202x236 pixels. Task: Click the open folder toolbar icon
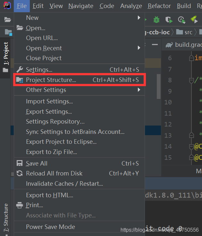tap(8, 20)
